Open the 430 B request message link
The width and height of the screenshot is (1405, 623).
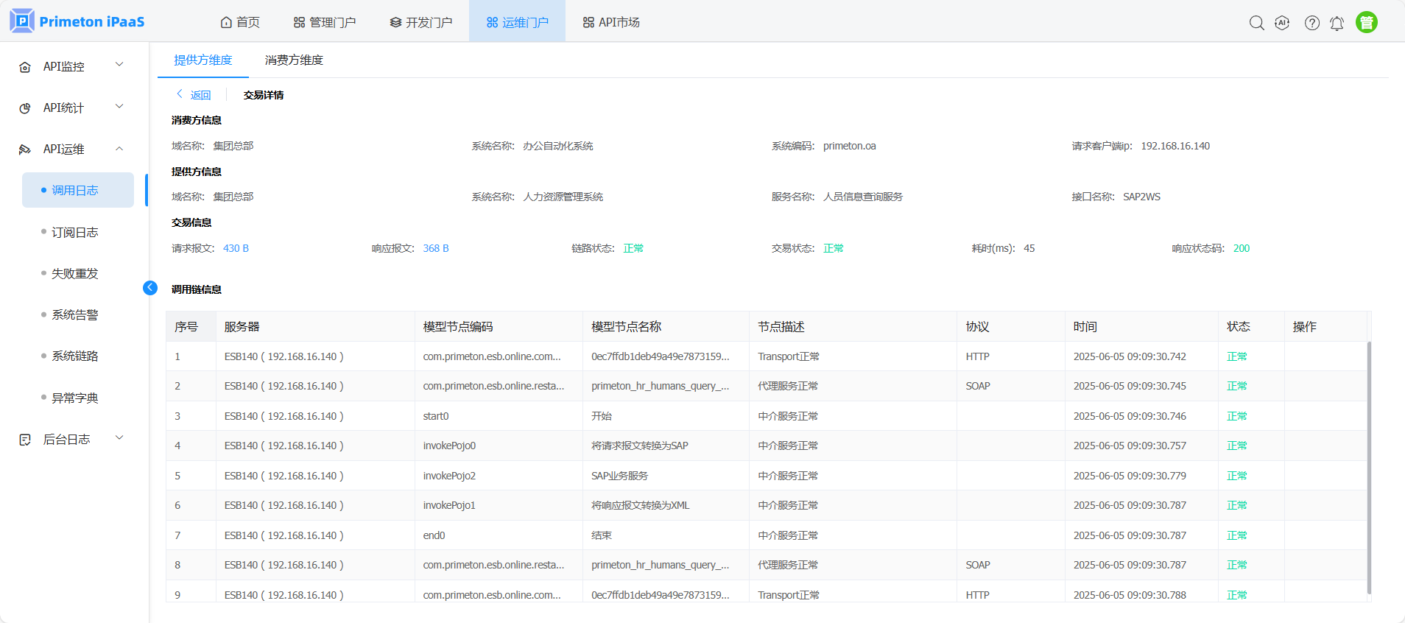[x=236, y=248]
